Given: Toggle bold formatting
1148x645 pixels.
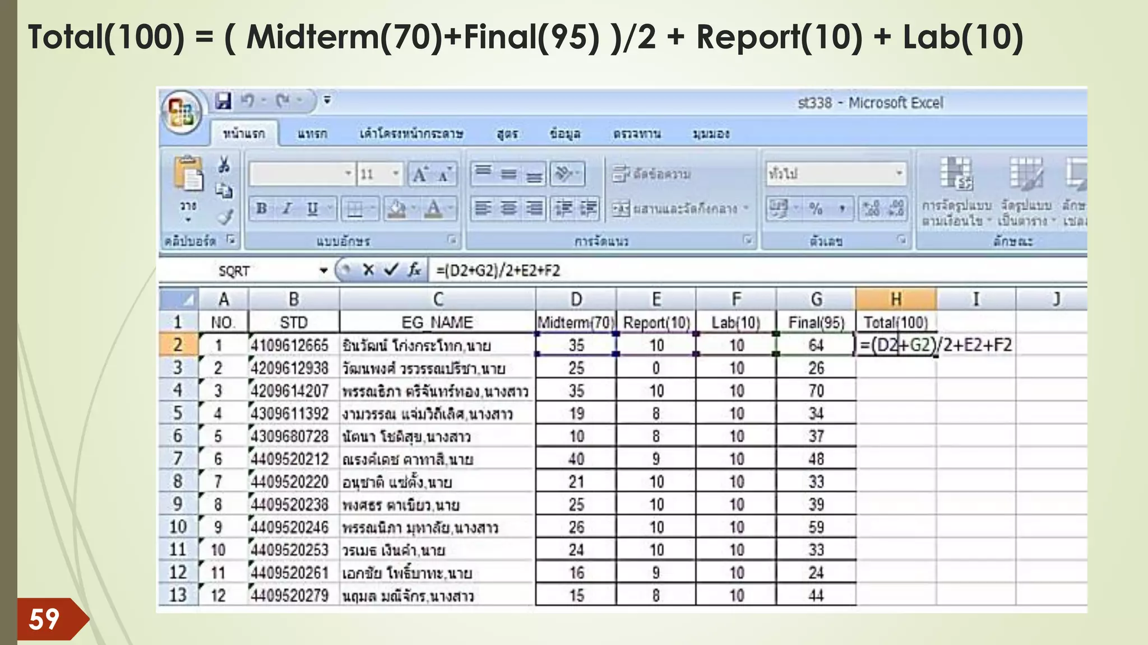Looking at the screenshot, I should pos(261,209).
